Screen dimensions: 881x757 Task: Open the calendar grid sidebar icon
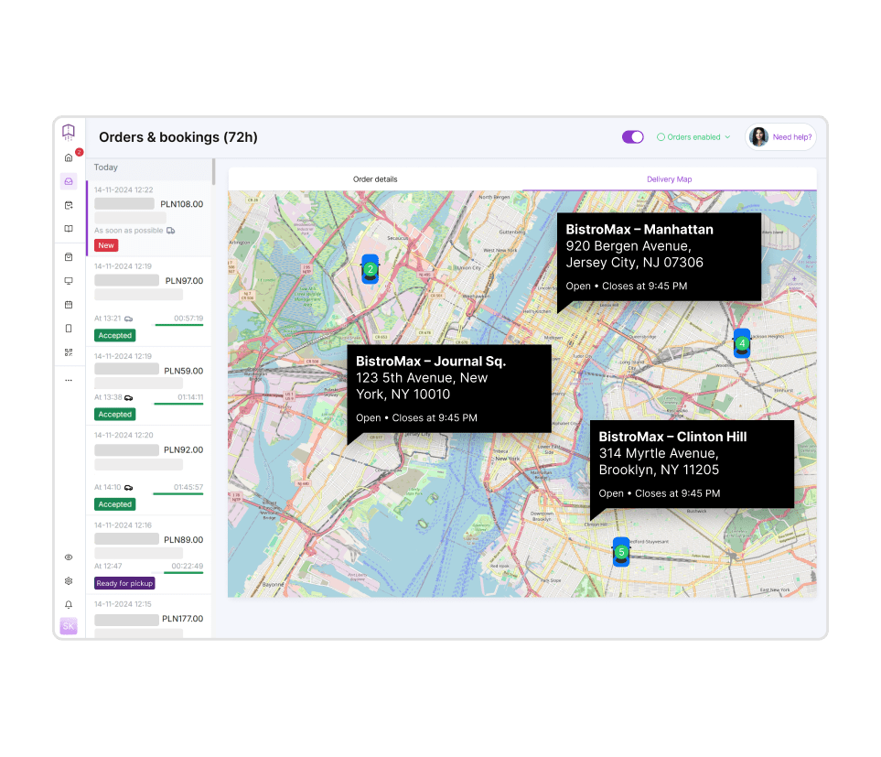click(69, 305)
